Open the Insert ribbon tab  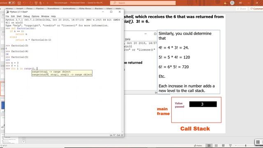19,8
